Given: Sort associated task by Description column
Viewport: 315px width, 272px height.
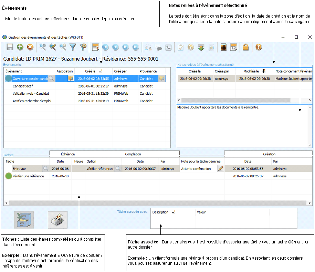Looking at the screenshot, I should click(160, 212).
